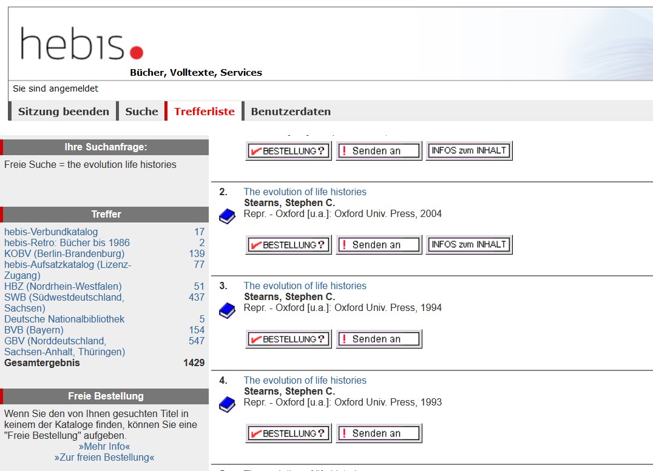Image resolution: width=653 pixels, height=471 pixels.
Task: Open BVB (Bayern) results
Action: coord(34,330)
